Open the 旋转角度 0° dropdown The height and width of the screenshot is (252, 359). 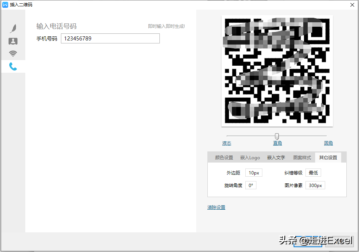click(x=251, y=185)
